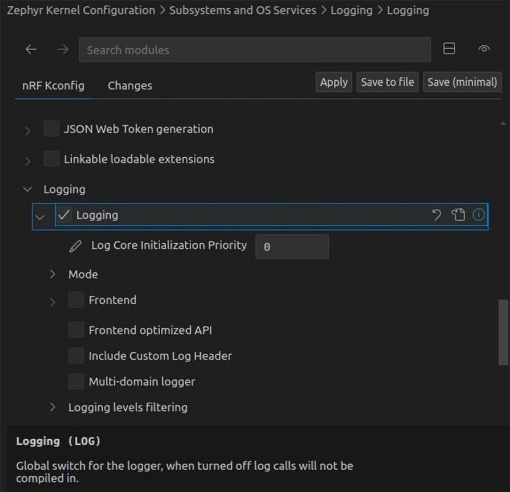Click the back navigation arrow
The height and width of the screenshot is (492, 510).
(30, 50)
